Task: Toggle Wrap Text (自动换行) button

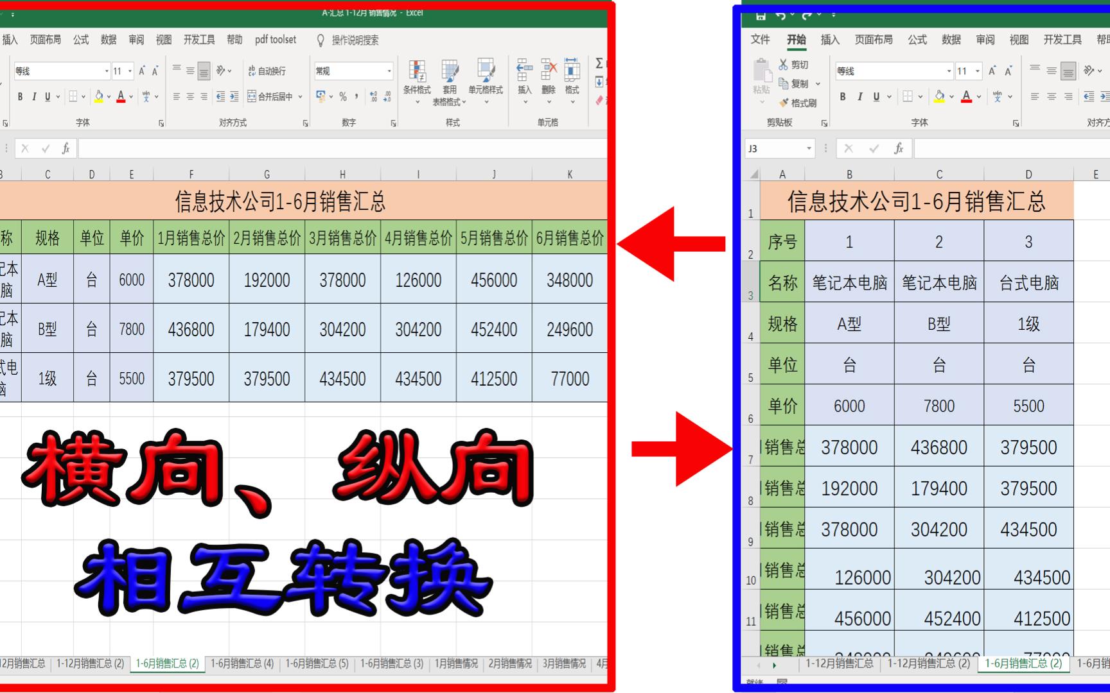Action: [267, 71]
